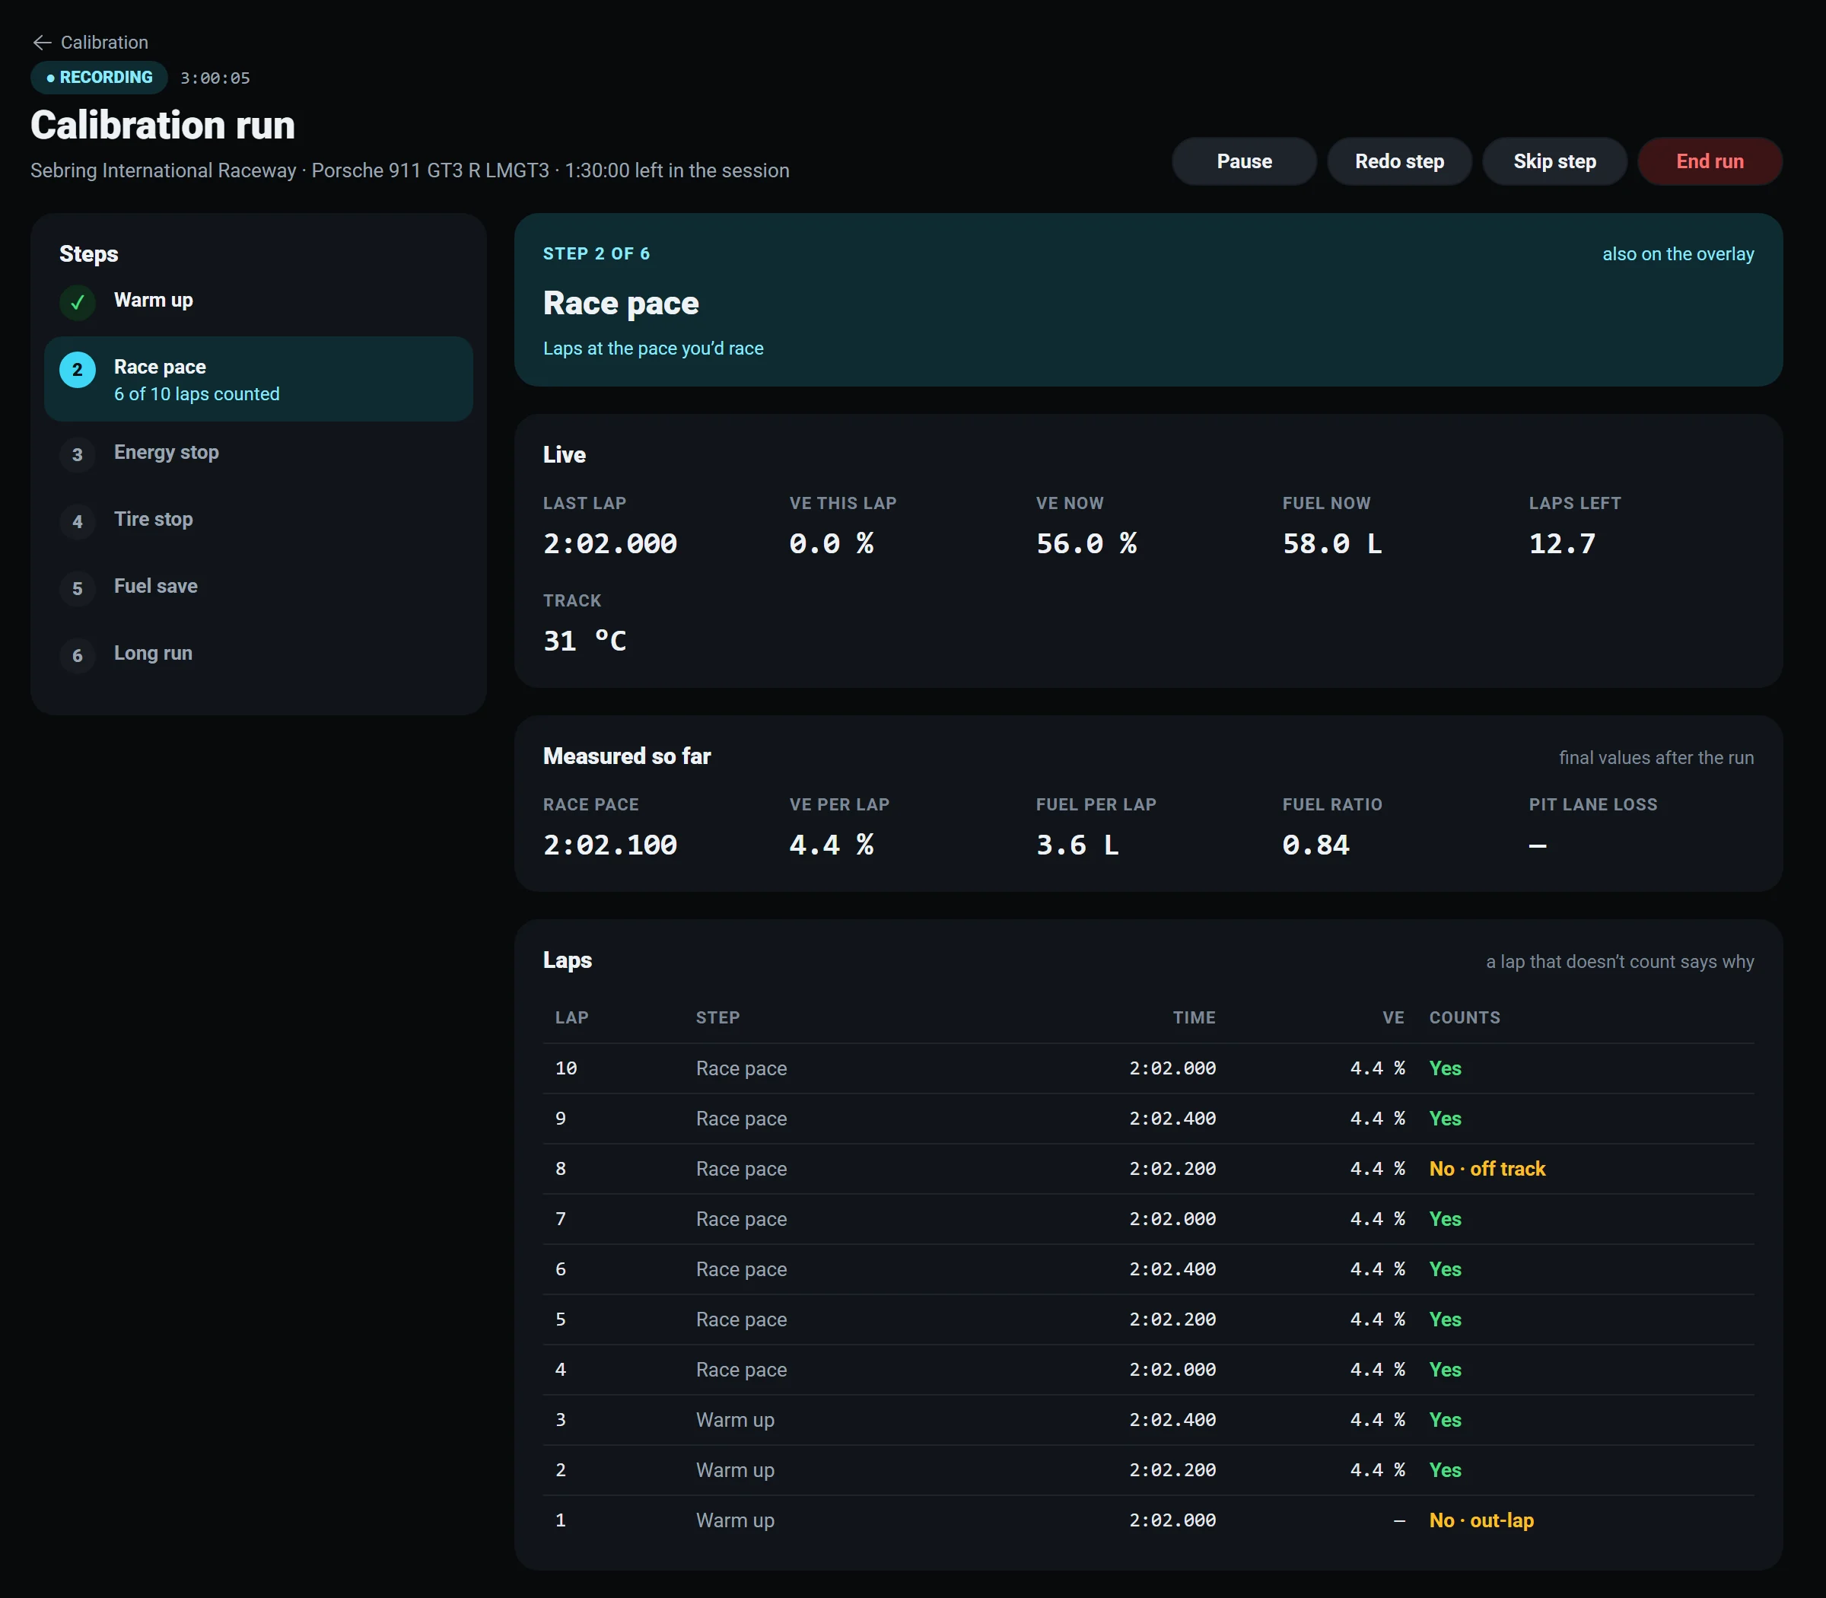
Task: Click the green checkmark next to Warm up
Action: [78, 302]
